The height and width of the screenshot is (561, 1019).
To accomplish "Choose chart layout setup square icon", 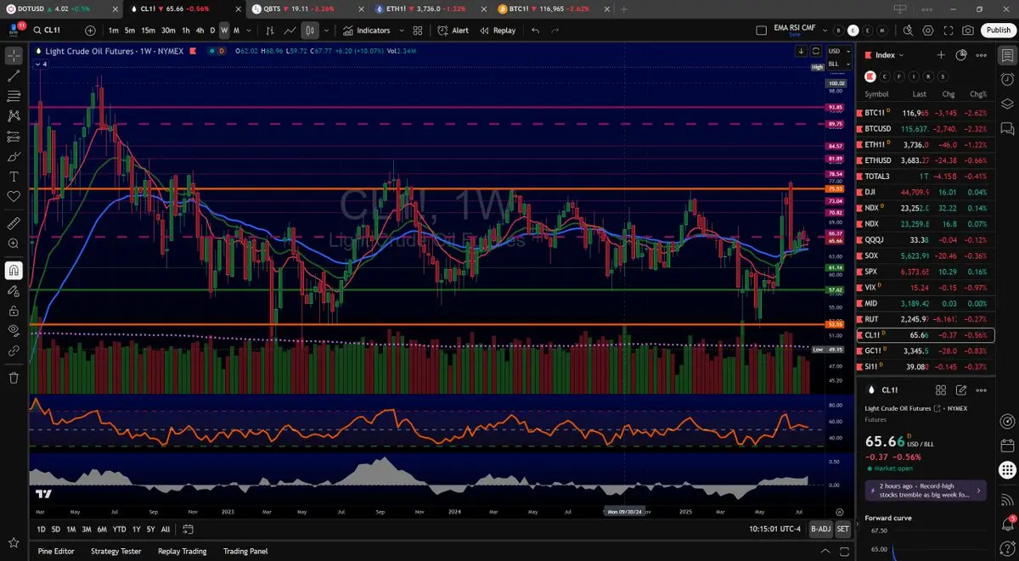I will (762, 30).
